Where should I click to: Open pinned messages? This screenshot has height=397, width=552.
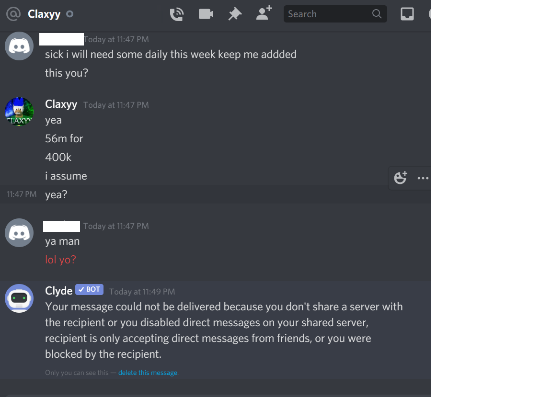pos(235,14)
